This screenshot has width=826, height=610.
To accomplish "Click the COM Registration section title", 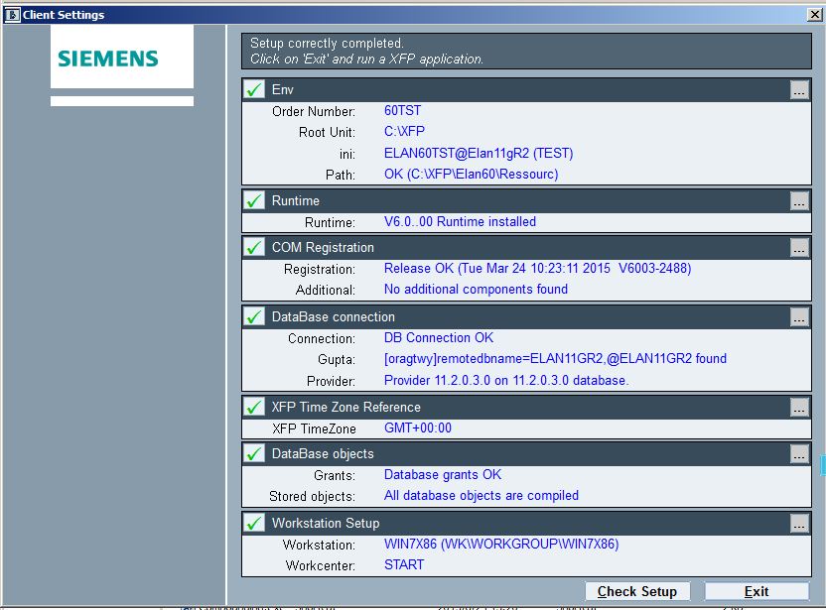I will tap(323, 247).
